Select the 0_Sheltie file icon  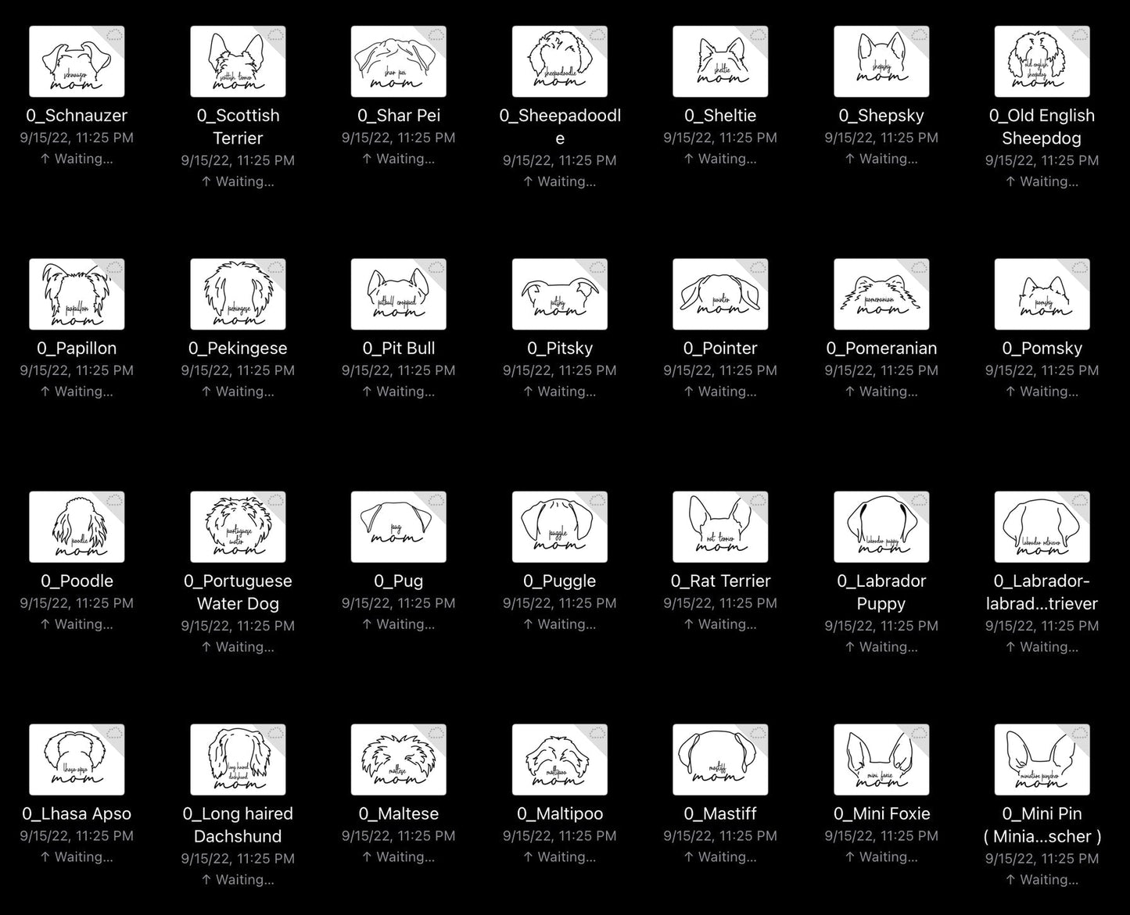(x=720, y=62)
